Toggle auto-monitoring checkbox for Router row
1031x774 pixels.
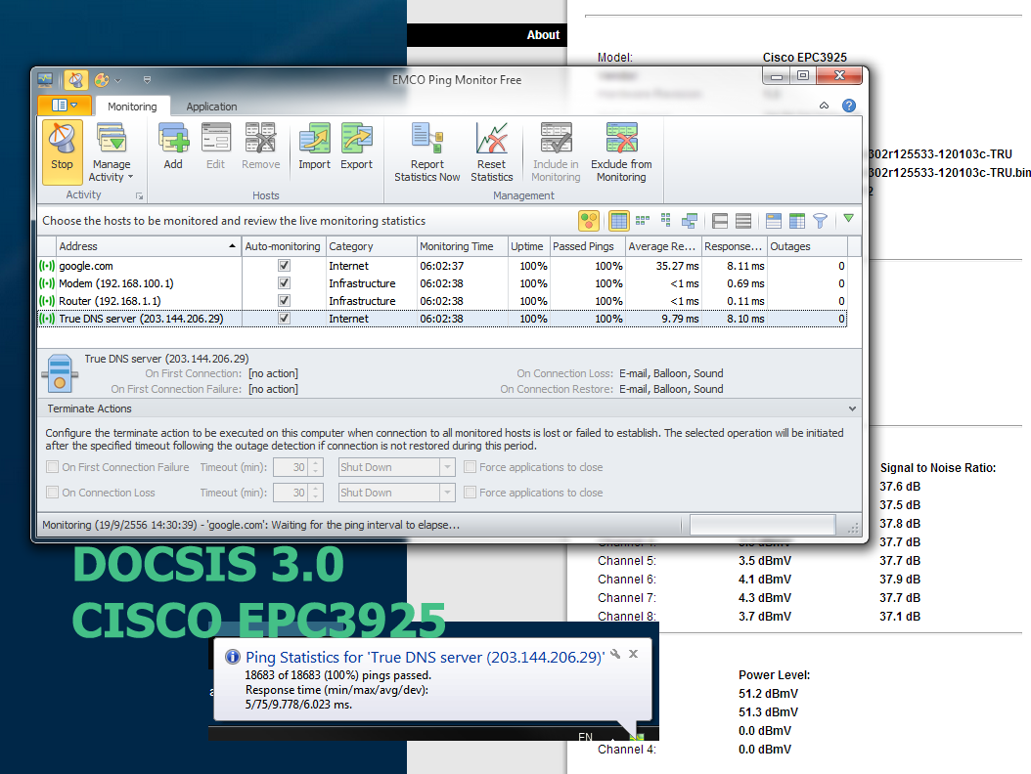tap(284, 301)
